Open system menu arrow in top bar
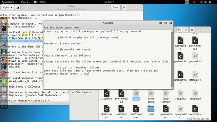Image resolution: width=217 pixels, height=122 pixels. (214, 2)
